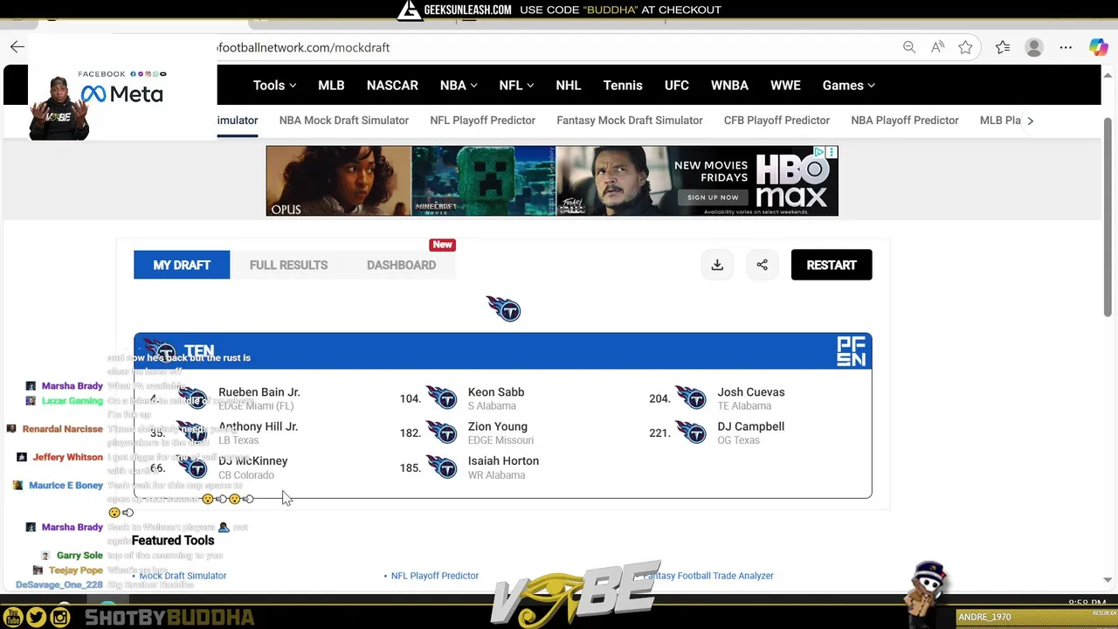Click the Instagram icon in bottom overlay

pos(60,618)
